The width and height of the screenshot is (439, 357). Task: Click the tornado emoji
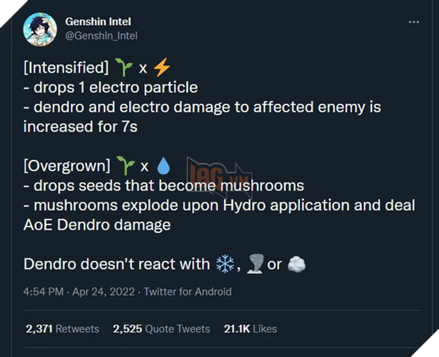pos(254,264)
